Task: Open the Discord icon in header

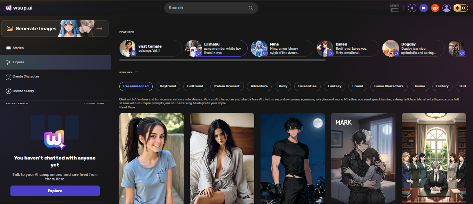Action: [423, 8]
